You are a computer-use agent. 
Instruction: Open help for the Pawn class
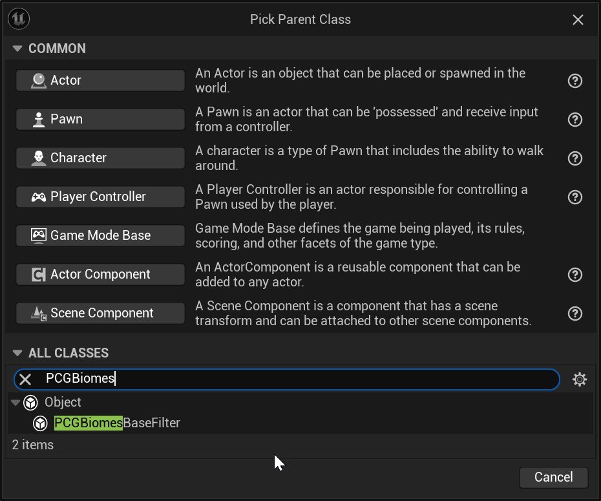pos(575,120)
